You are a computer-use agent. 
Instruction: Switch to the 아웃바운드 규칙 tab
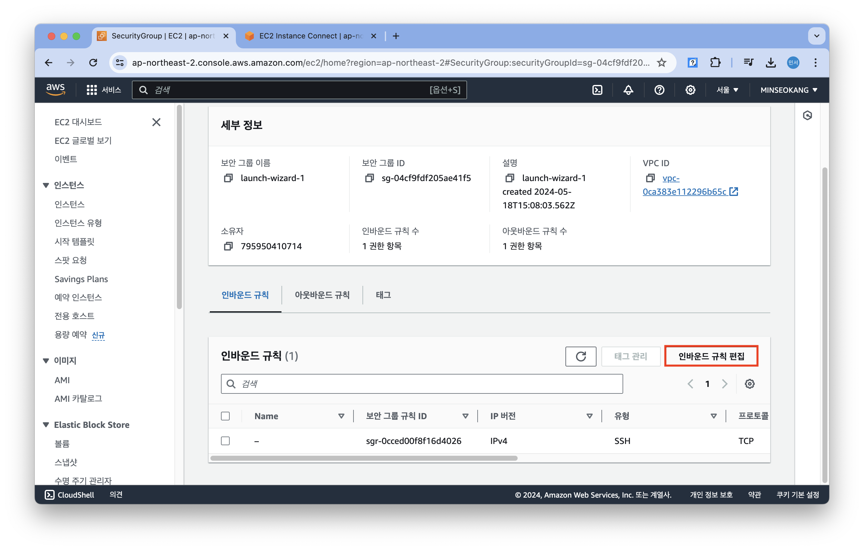click(x=322, y=295)
